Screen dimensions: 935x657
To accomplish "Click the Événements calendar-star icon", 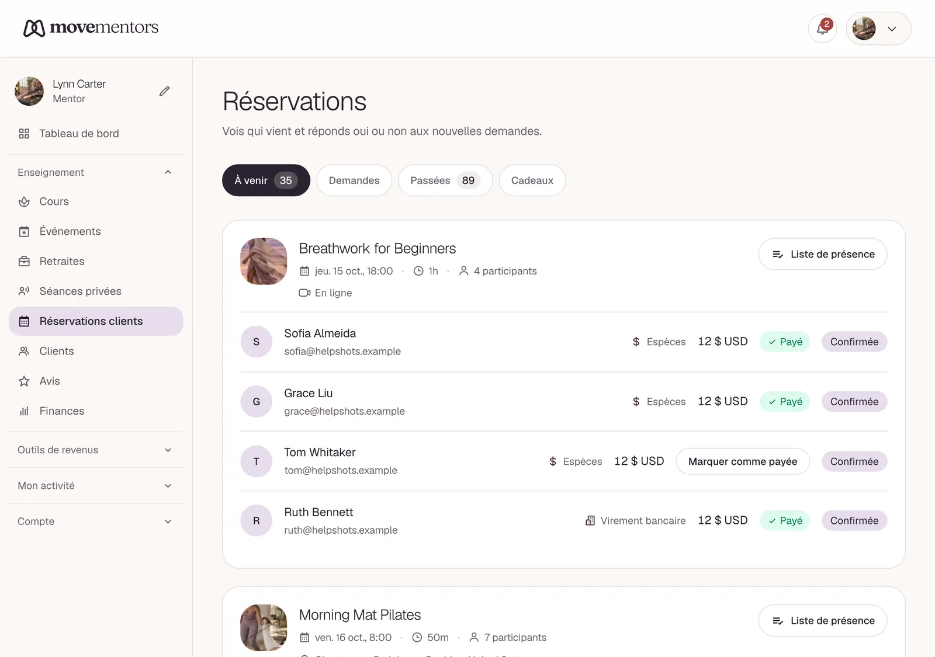I will (x=24, y=232).
